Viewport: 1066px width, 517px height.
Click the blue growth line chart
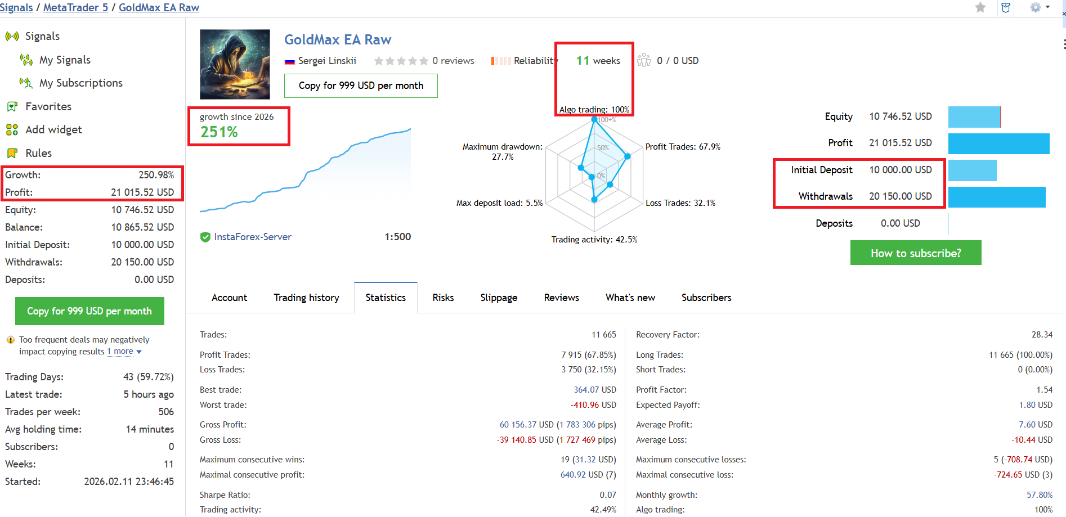[306, 170]
